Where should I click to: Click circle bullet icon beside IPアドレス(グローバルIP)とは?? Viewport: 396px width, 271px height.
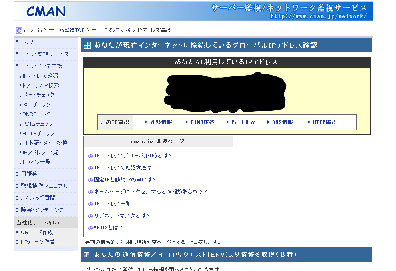(x=90, y=156)
